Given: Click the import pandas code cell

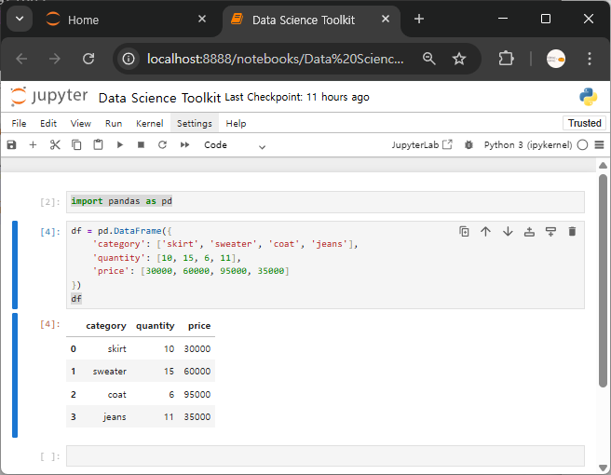Looking at the screenshot, I should pos(325,202).
